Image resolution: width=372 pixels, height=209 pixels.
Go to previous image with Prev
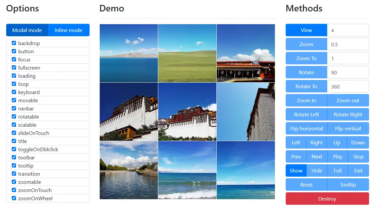(x=296, y=157)
